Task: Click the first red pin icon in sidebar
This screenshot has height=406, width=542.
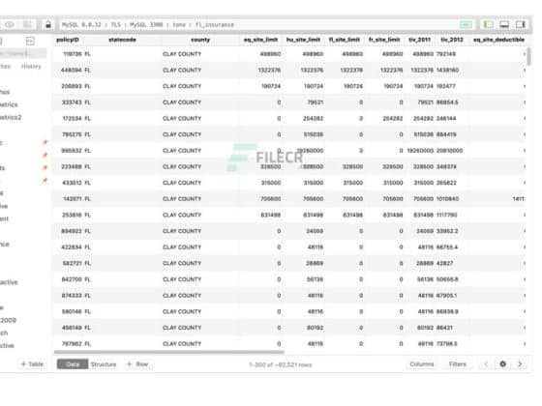Action: pyautogui.click(x=45, y=142)
